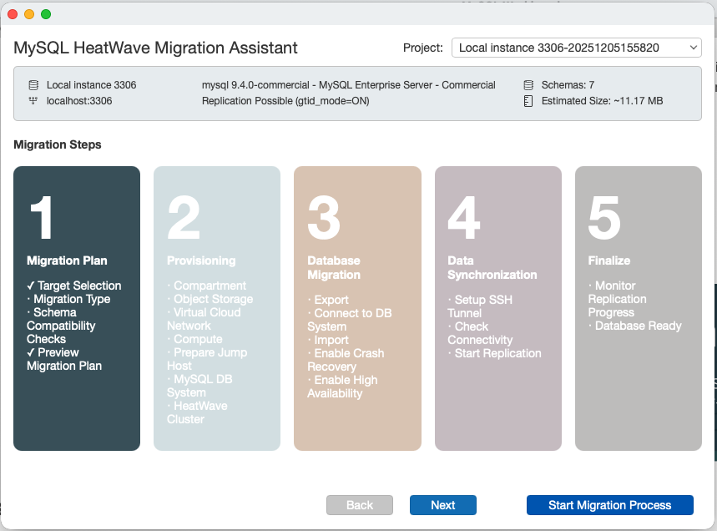Screen dimensions: 717x531
Task: Open the Provisioning step panel
Action: (x=216, y=309)
